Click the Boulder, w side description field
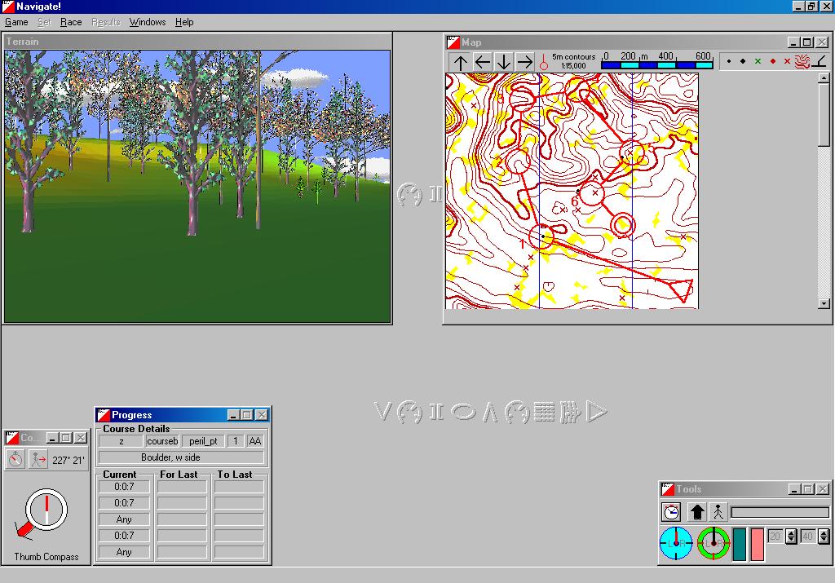The image size is (835, 583). (x=181, y=457)
